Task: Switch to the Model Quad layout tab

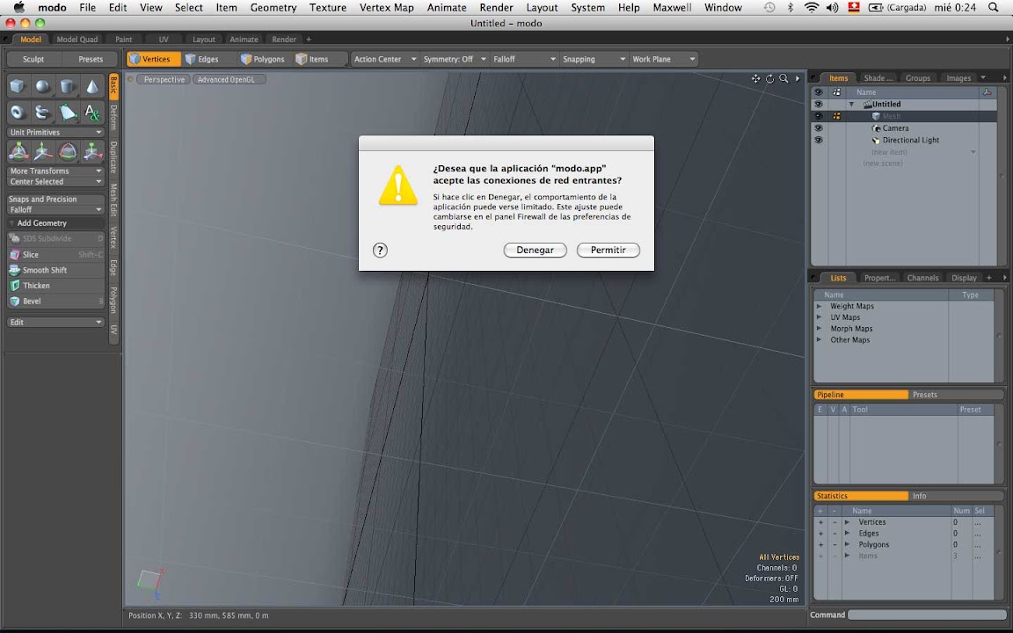Action: pos(77,40)
